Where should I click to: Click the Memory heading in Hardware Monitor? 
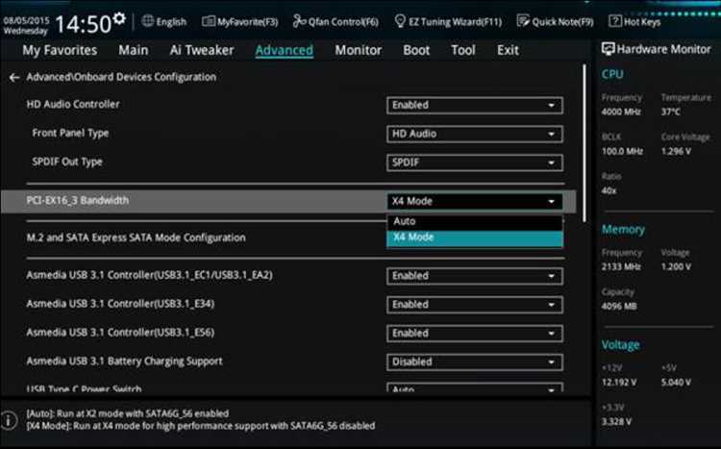point(623,230)
